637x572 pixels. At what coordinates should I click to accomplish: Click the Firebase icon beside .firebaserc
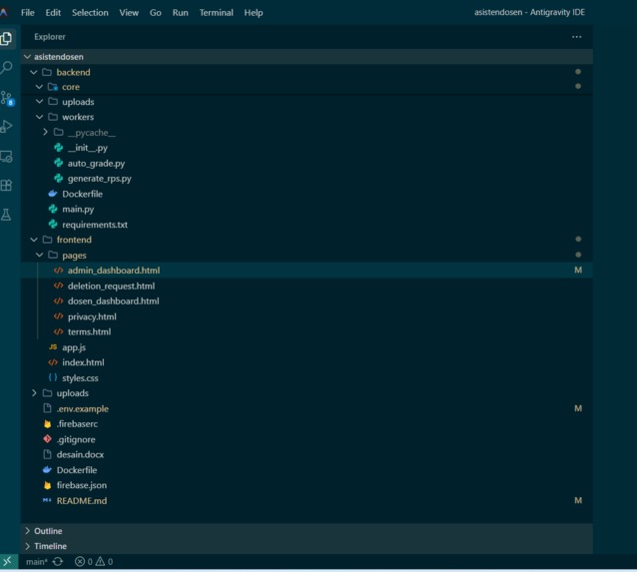(48, 423)
